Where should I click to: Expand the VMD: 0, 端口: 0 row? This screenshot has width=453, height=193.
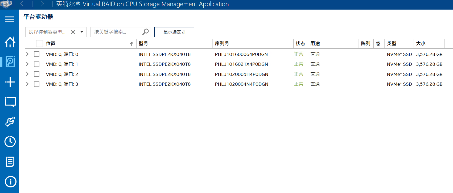click(27, 54)
